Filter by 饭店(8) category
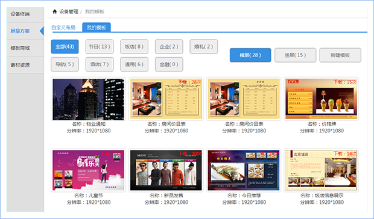Viewport: 374px width, 219px height. tap(134, 46)
